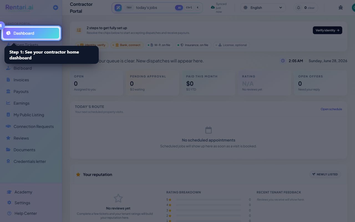Click the setup checklist icon
This screenshot has width=355, height=222.
(x=79, y=30)
